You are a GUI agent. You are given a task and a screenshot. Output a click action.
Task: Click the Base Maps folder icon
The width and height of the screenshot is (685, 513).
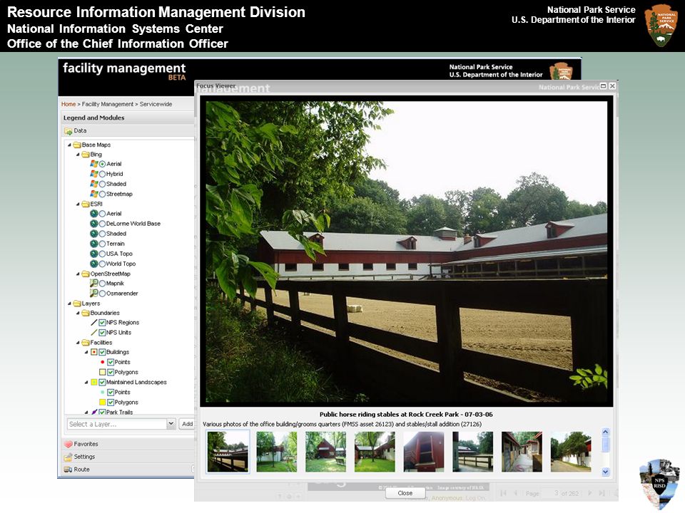[x=77, y=145]
